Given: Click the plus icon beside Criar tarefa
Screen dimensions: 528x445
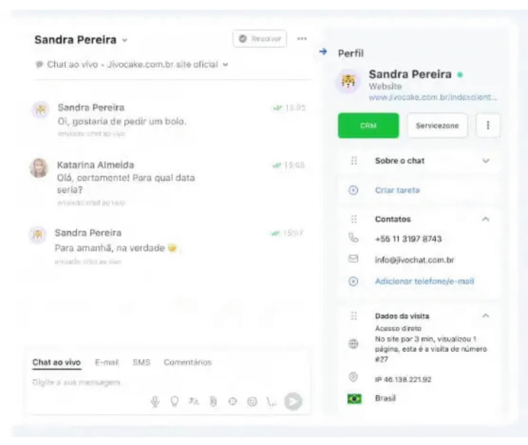Looking at the screenshot, I should [x=354, y=190].
